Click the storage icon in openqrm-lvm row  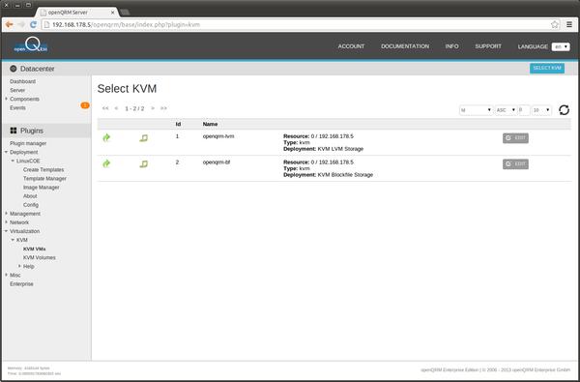143,138
